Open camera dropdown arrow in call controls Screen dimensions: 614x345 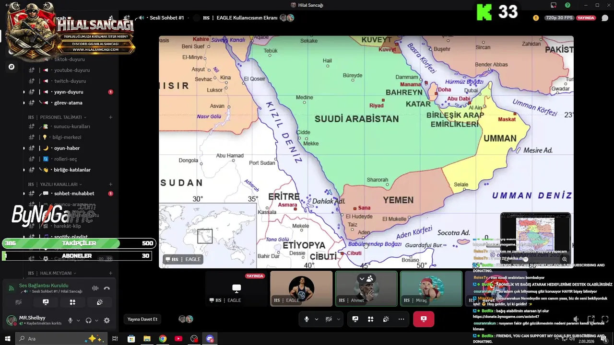tap(339, 319)
